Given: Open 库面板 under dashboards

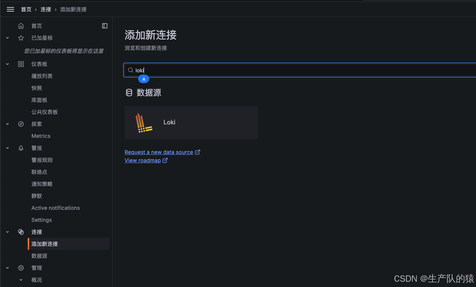Looking at the screenshot, I should click(x=39, y=100).
